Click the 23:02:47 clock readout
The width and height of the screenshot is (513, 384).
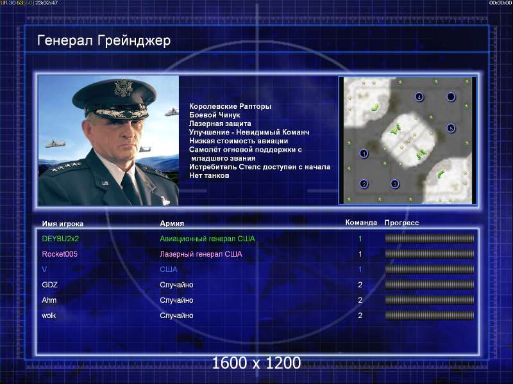(x=46, y=3)
